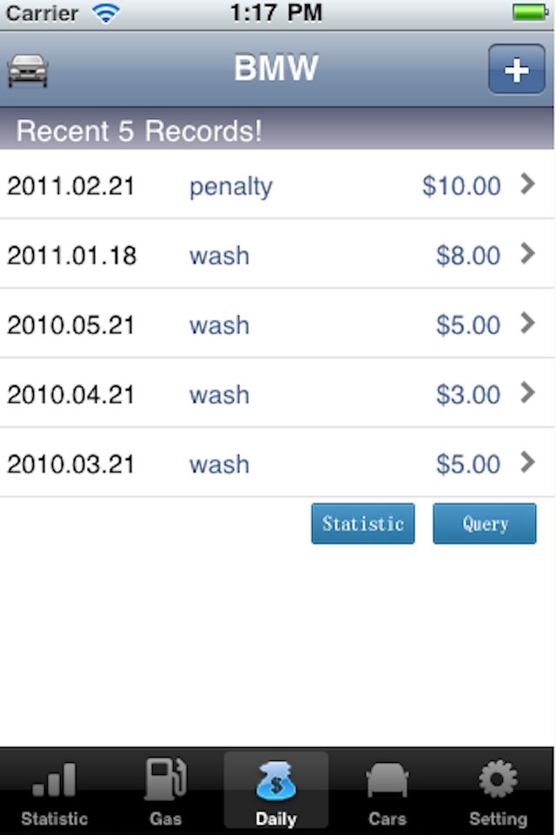This screenshot has height=835, width=556.
Task: Click the blue Query button
Action: tap(485, 524)
